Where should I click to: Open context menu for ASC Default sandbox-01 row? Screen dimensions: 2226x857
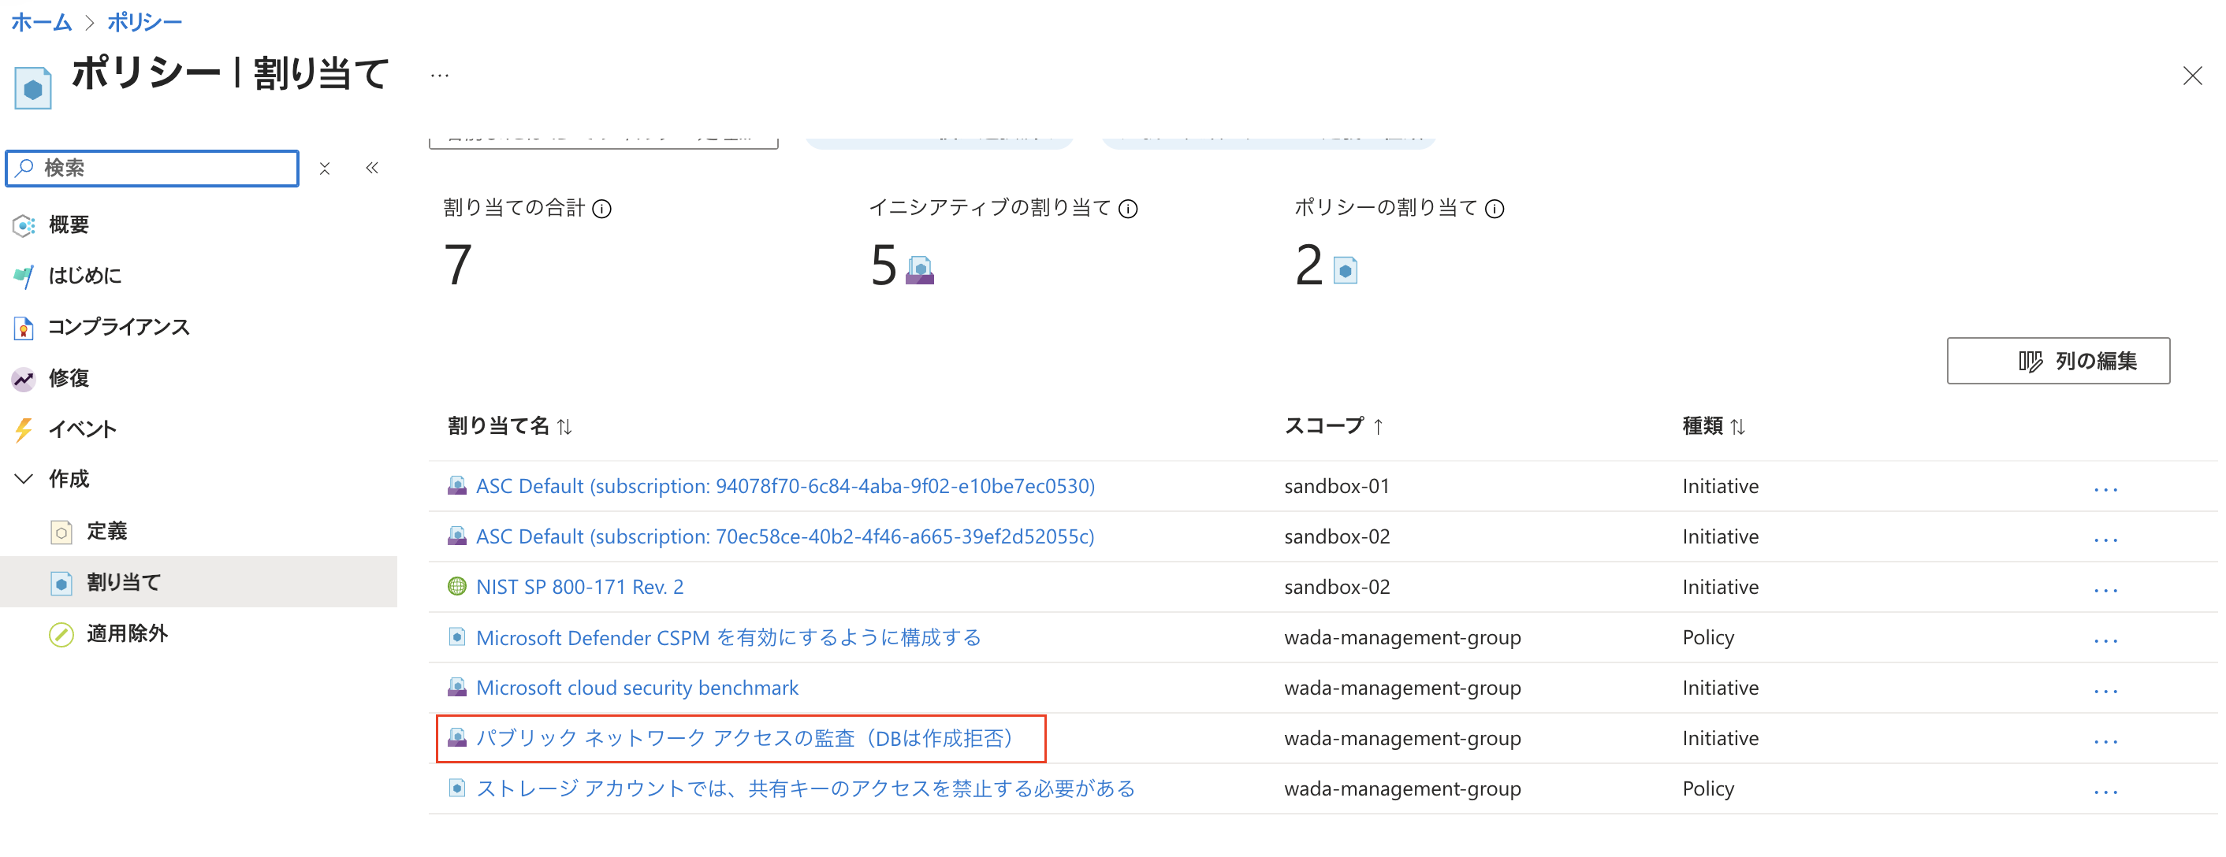click(2106, 489)
